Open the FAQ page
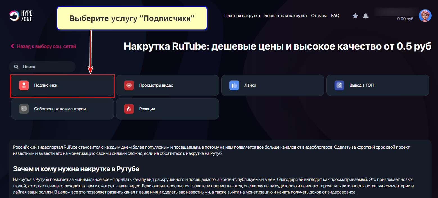Image resolution: width=438 pixels, height=198 pixels. pos(335,16)
